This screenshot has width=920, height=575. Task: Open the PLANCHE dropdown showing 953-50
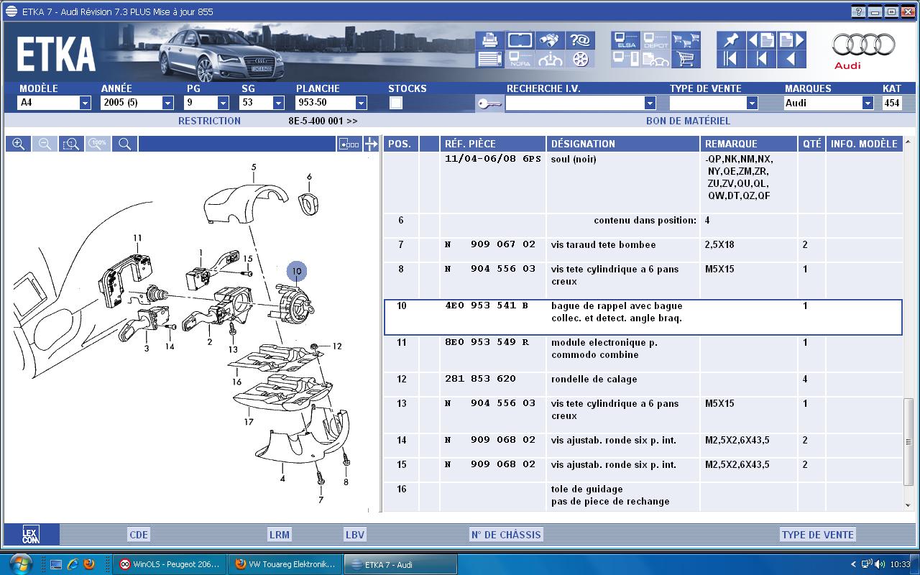[360, 103]
